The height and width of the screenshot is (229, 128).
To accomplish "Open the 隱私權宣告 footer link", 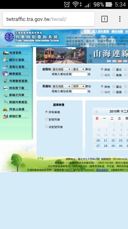I will pos(102,170).
